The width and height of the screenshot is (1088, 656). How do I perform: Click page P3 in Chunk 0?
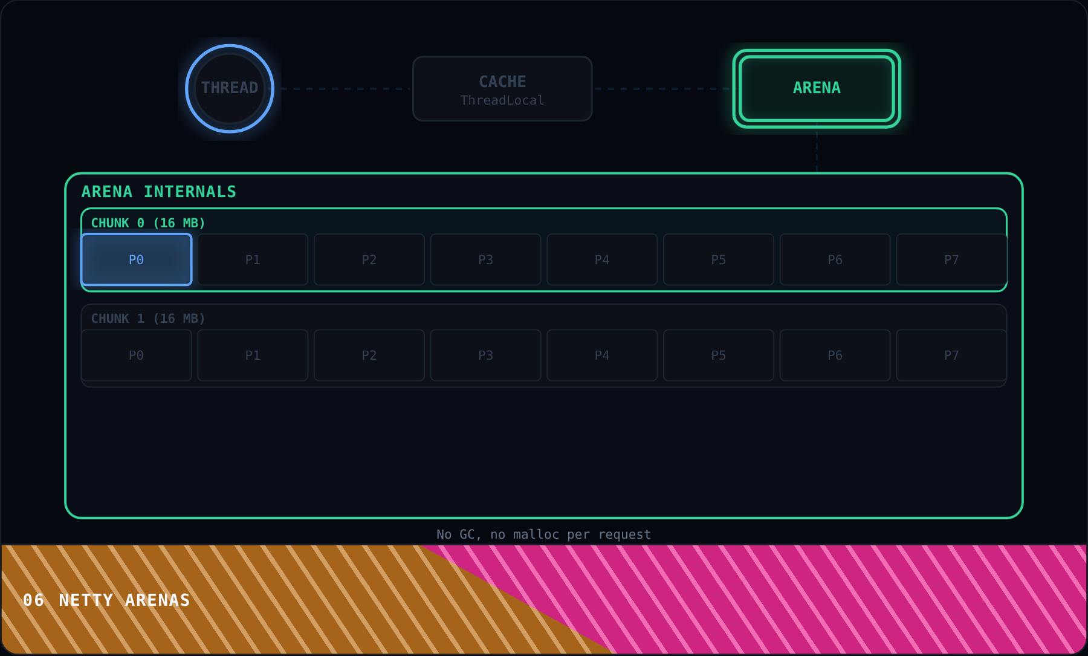point(485,259)
